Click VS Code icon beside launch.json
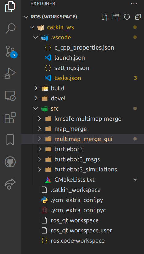Viewport: 144px width, 254px height. (x=48, y=58)
